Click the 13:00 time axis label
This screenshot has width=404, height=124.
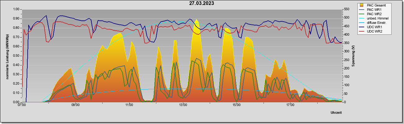(183, 105)
